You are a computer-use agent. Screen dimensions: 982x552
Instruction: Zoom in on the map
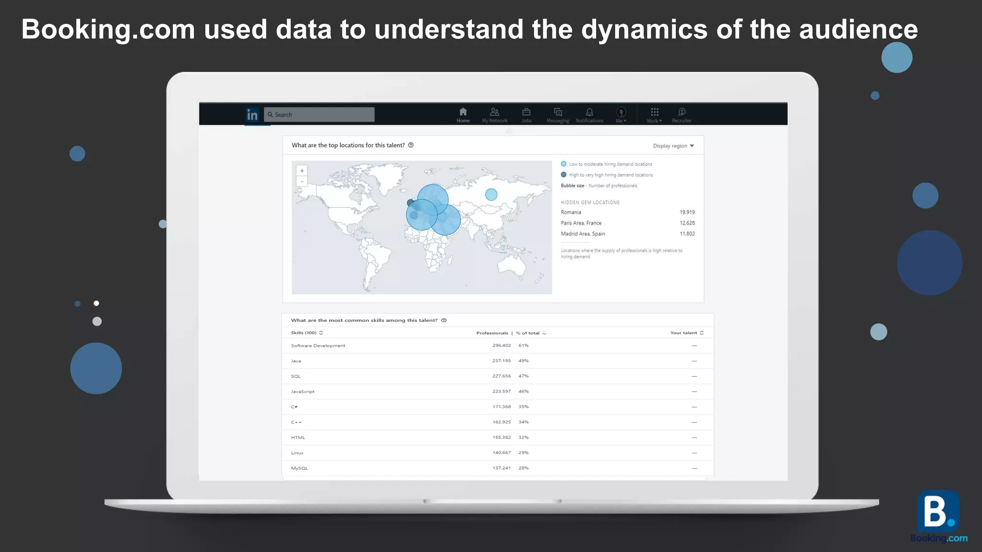click(x=302, y=171)
